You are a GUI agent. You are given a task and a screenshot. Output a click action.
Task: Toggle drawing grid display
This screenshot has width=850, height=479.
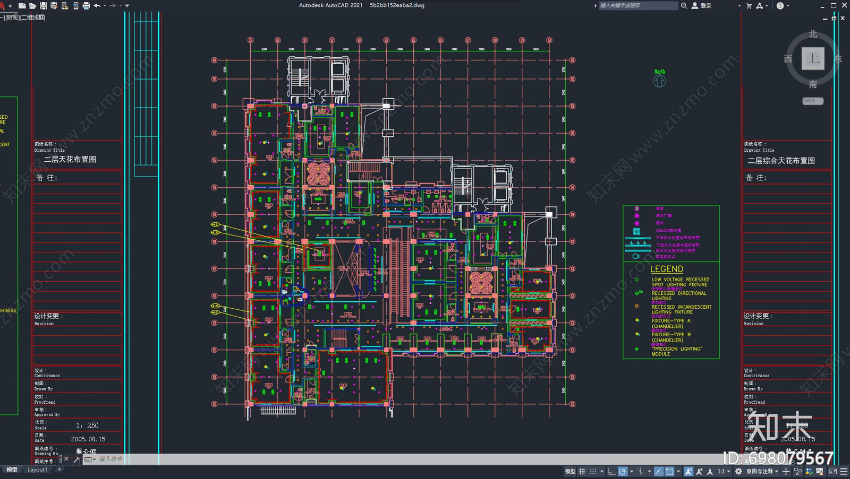tap(582, 471)
